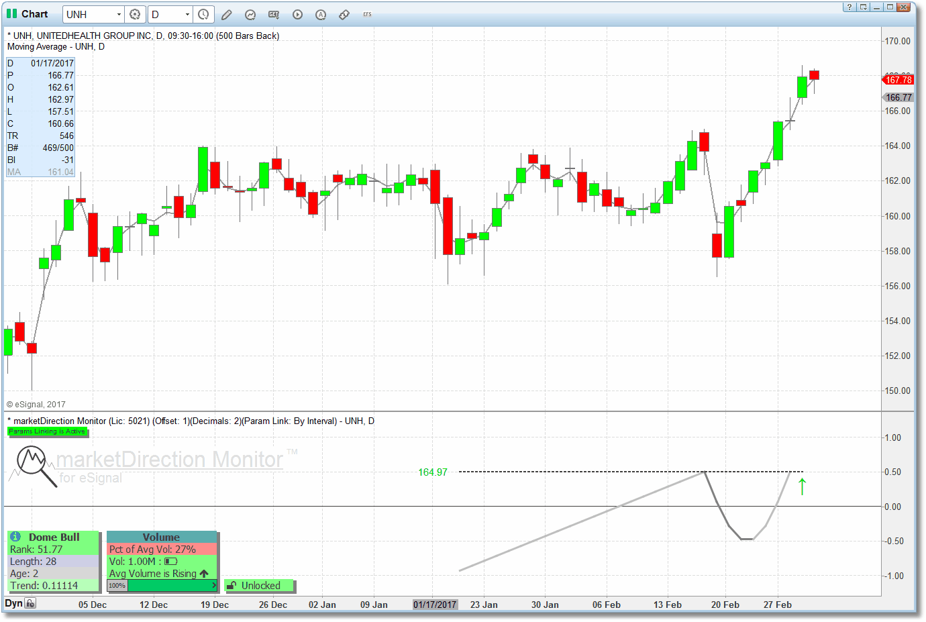Click the green Chart window icon
This screenshot has width=926, height=622.
12,13
